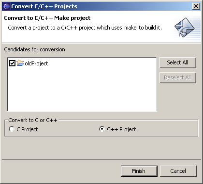The width and height of the screenshot is (203, 184).
Task: Click the Convert to C or C++ group label
Action: coord(33,120)
